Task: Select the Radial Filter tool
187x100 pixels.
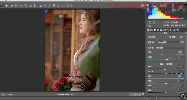Action: (58, 6)
